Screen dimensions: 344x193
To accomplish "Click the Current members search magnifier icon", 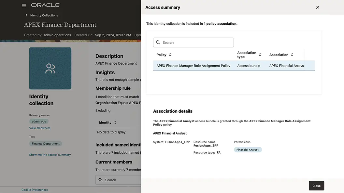I will tap(100, 180).
